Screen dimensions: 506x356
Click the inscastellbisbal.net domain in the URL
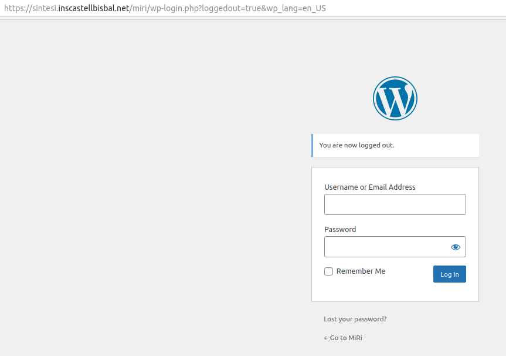(x=94, y=9)
